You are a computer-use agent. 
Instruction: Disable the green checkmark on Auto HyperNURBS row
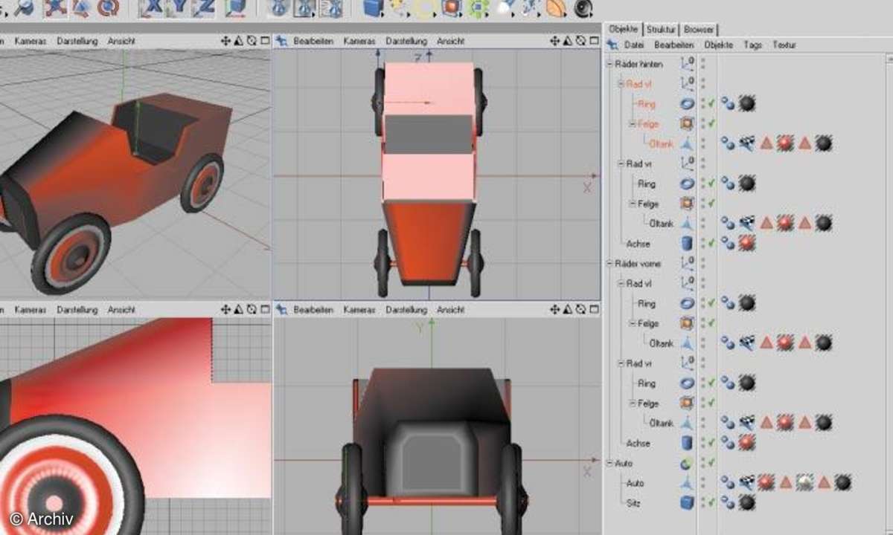(712, 463)
